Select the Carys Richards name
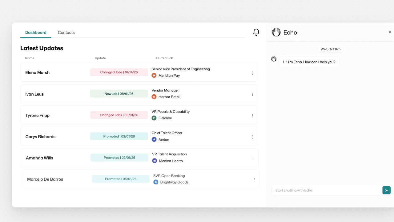394x222 pixels. coord(40,137)
